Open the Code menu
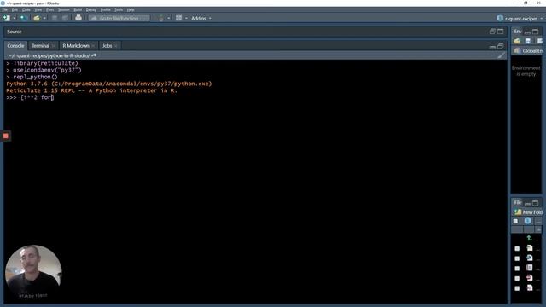Image resolution: width=546 pixels, height=307 pixels. [26, 9]
